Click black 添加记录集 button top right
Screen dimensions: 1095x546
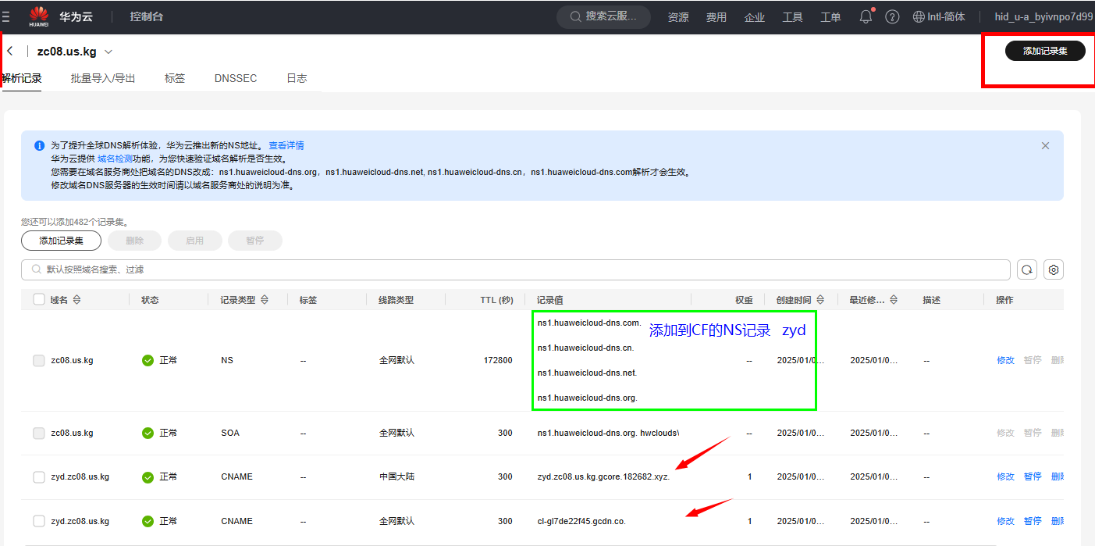point(1045,51)
